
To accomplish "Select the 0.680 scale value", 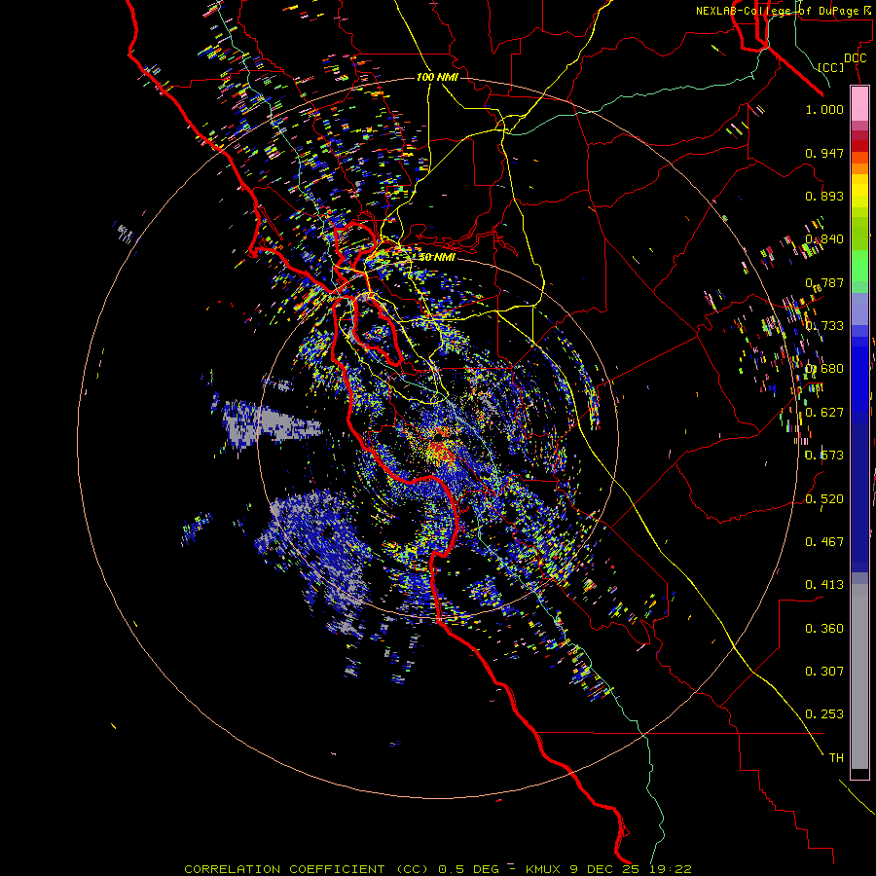I will 824,369.
